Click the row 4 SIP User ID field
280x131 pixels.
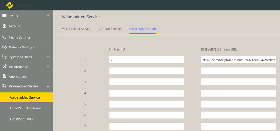[147, 93]
